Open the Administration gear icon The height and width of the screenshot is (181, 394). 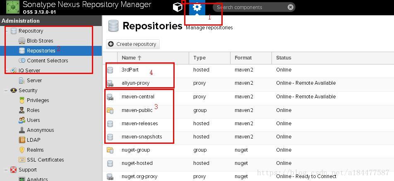(197, 7)
